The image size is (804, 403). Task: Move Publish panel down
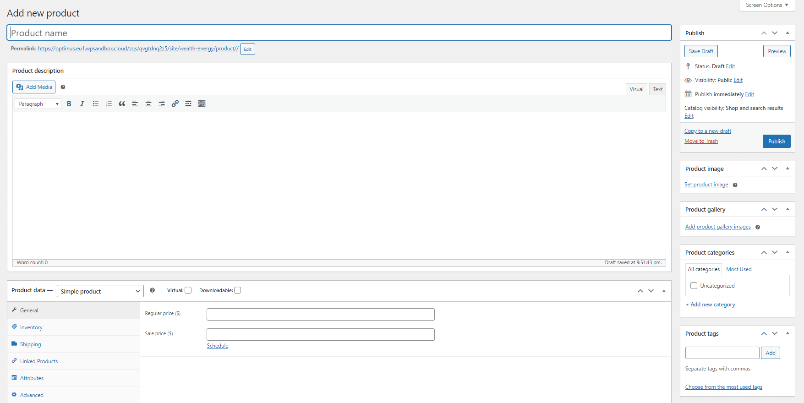click(x=775, y=33)
